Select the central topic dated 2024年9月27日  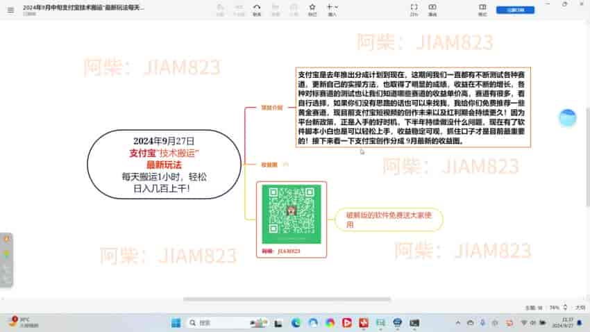click(164, 164)
